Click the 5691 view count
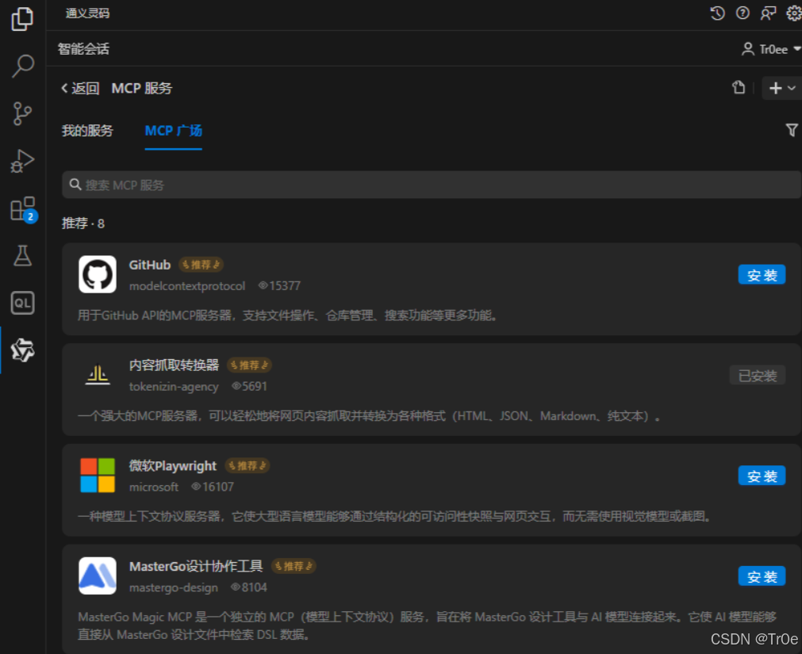Image resolution: width=802 pixels, height=654 pixels. (249, 386)
